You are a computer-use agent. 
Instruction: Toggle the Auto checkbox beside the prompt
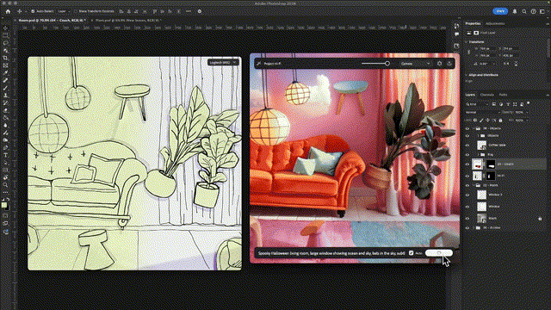point(411,253)
